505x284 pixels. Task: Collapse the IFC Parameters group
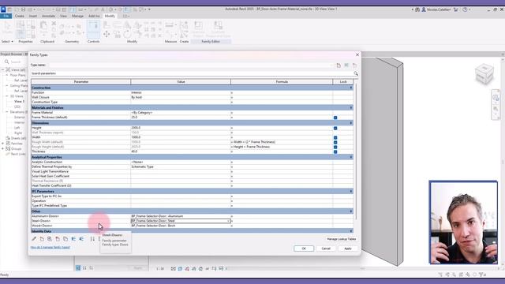351,191
